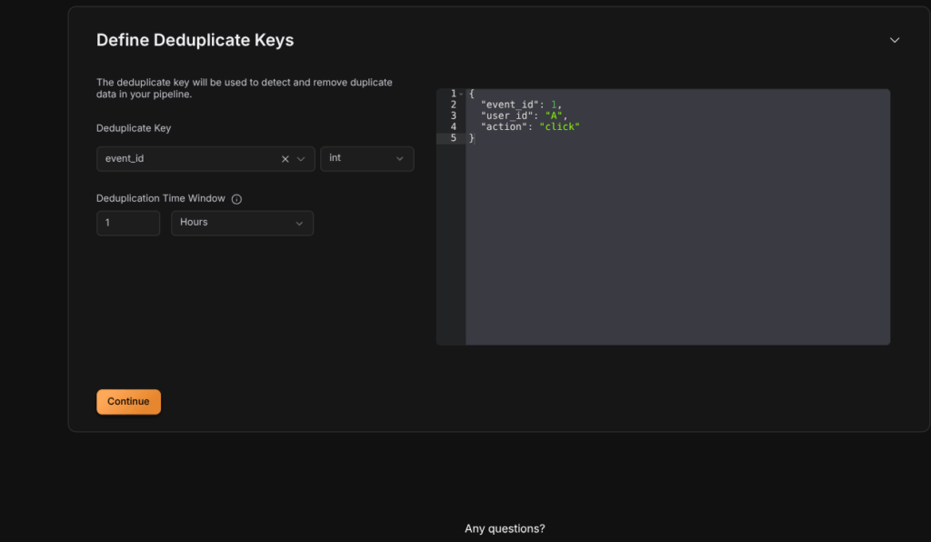
Task: Open the Hours time unit dropdown
Action: [242, 223]
